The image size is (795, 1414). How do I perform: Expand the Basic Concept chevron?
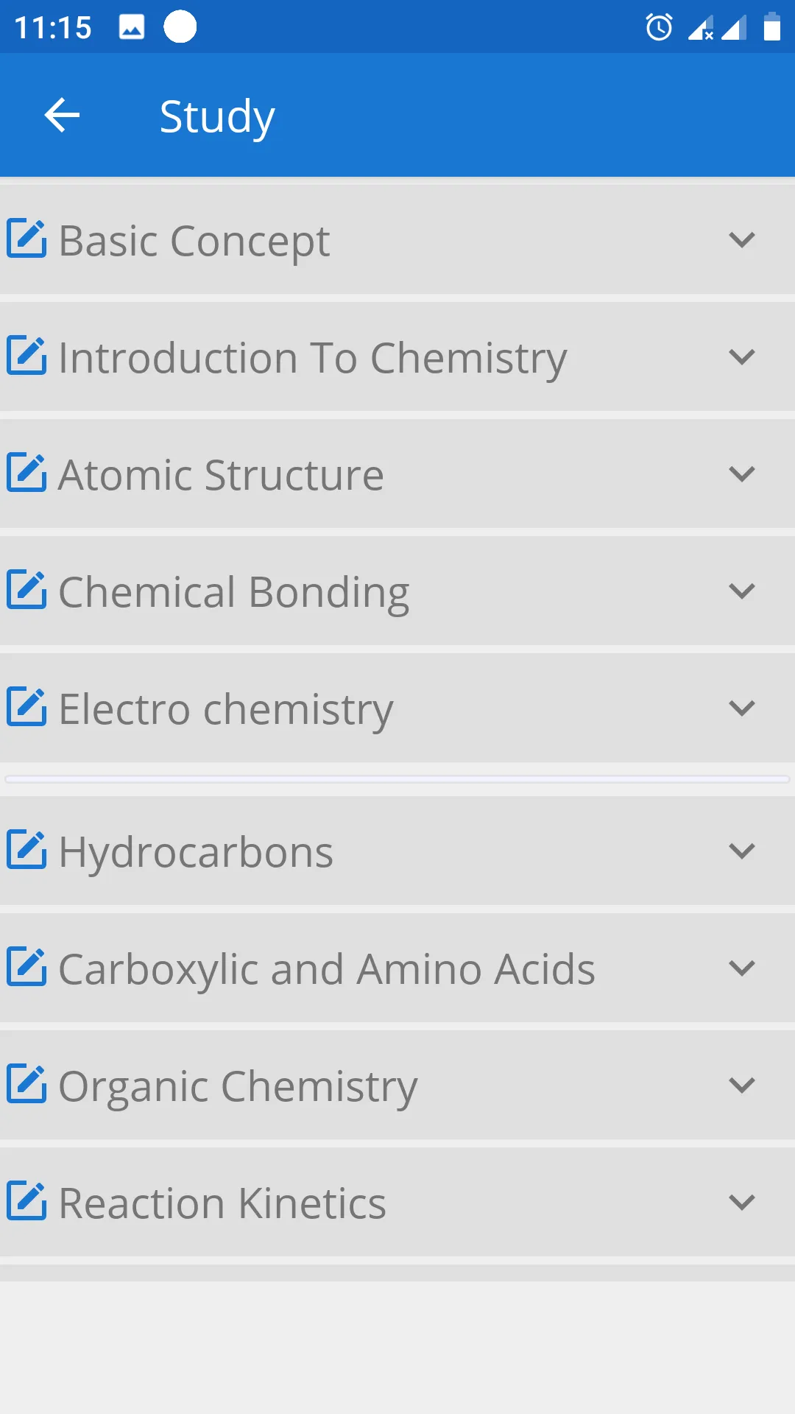741,239
